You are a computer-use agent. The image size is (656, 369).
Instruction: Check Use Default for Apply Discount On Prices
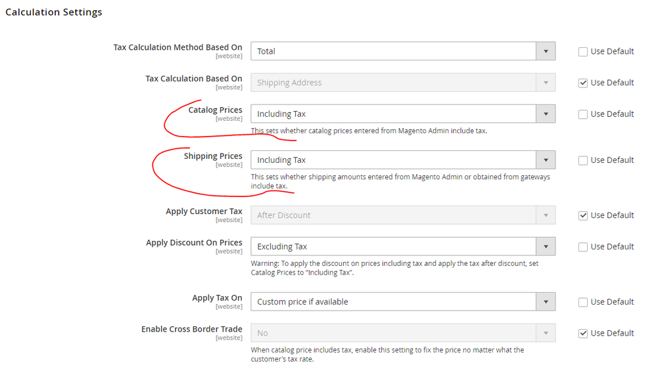(583, 248)
